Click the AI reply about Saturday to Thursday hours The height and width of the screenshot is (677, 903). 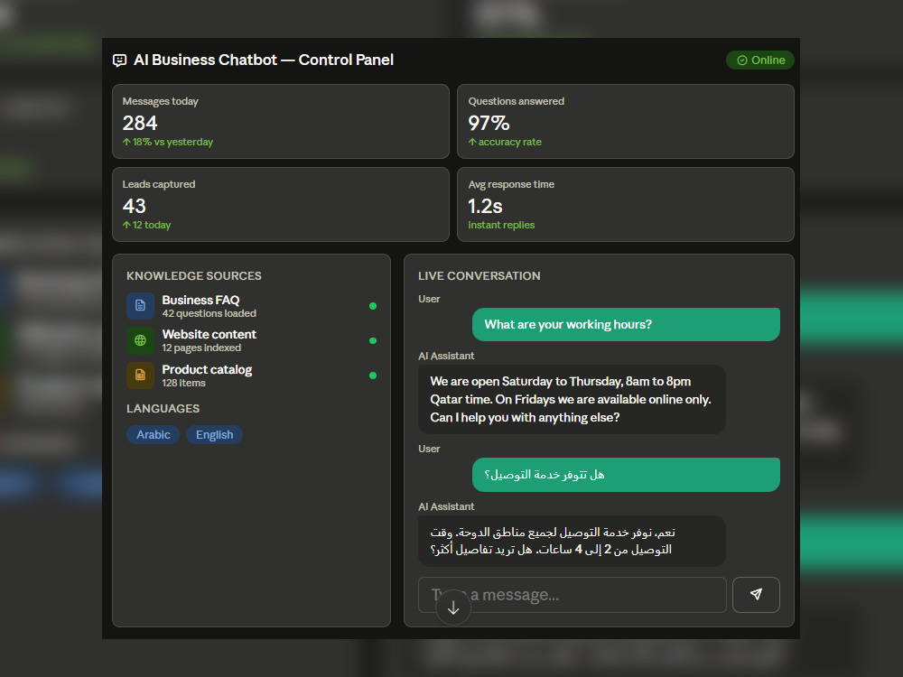click(572, 400)
